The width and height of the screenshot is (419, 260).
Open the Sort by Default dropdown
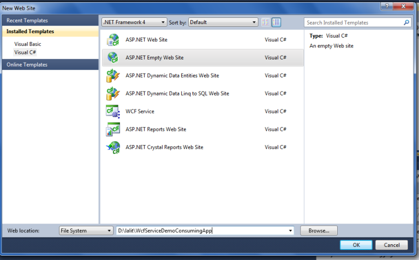click(223, 22)
